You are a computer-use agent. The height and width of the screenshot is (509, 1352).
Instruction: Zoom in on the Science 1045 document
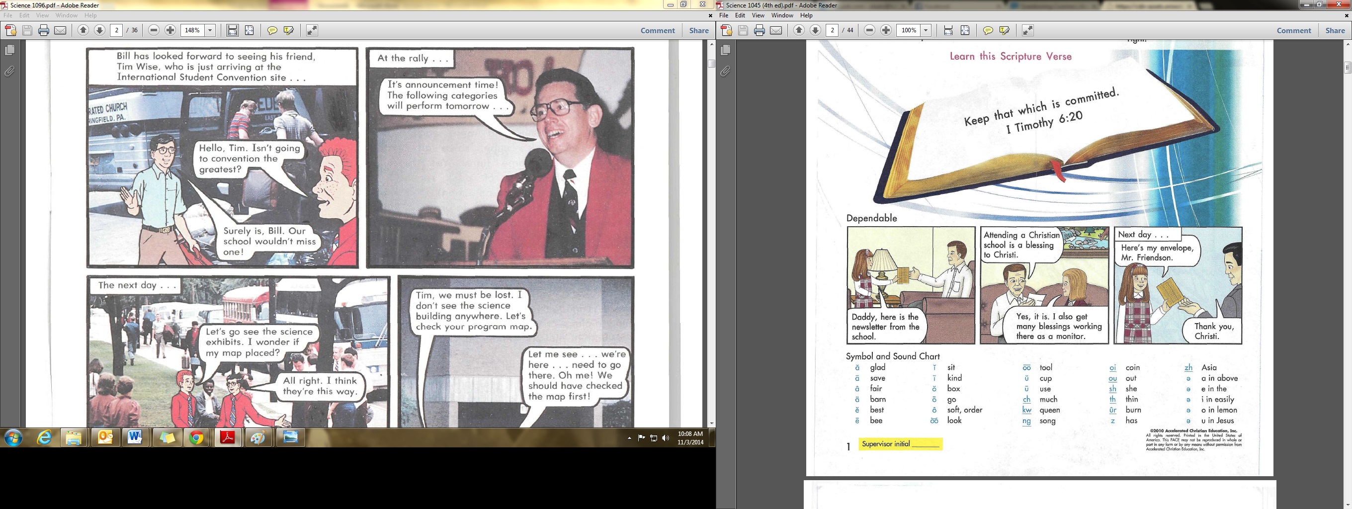click(886, 30)
